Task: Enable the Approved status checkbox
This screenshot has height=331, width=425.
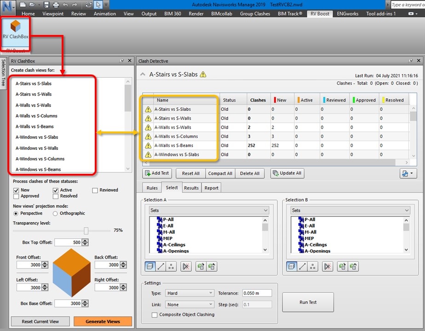Action: click(x=16, y=196)
